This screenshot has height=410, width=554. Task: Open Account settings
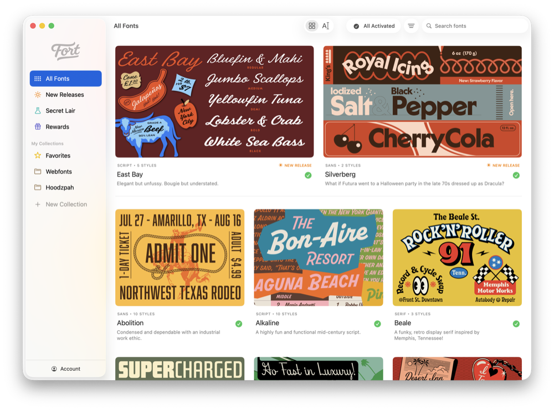(x=66, y=368)
